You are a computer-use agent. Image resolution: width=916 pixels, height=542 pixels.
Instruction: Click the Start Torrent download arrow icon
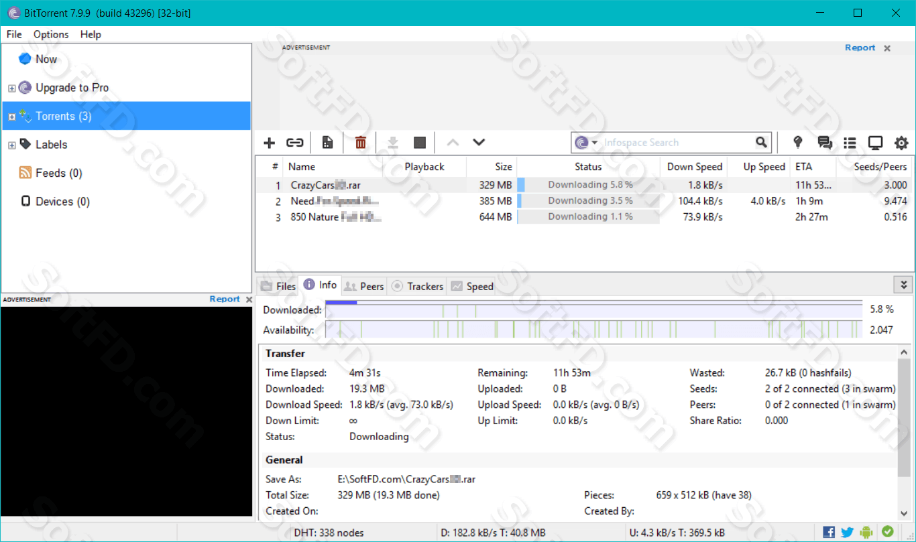pyautogui.click(x=394, y=143)
